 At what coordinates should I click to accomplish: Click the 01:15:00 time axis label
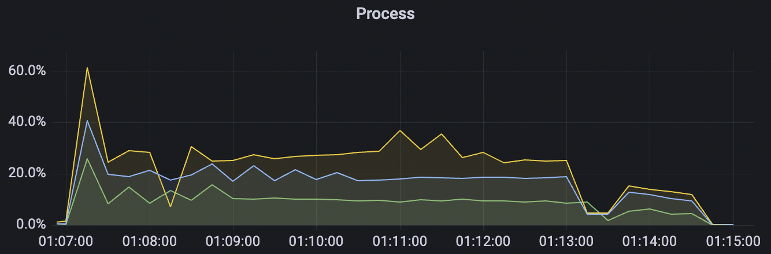tap(733, 240)
